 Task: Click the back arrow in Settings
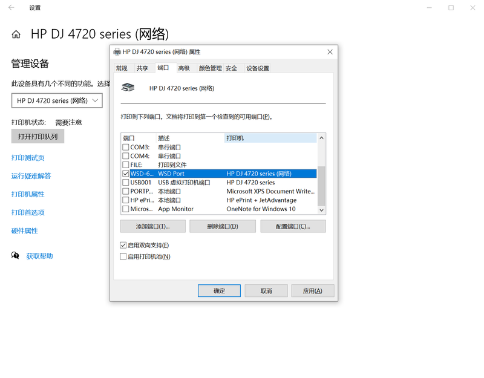tap(11, 8)
